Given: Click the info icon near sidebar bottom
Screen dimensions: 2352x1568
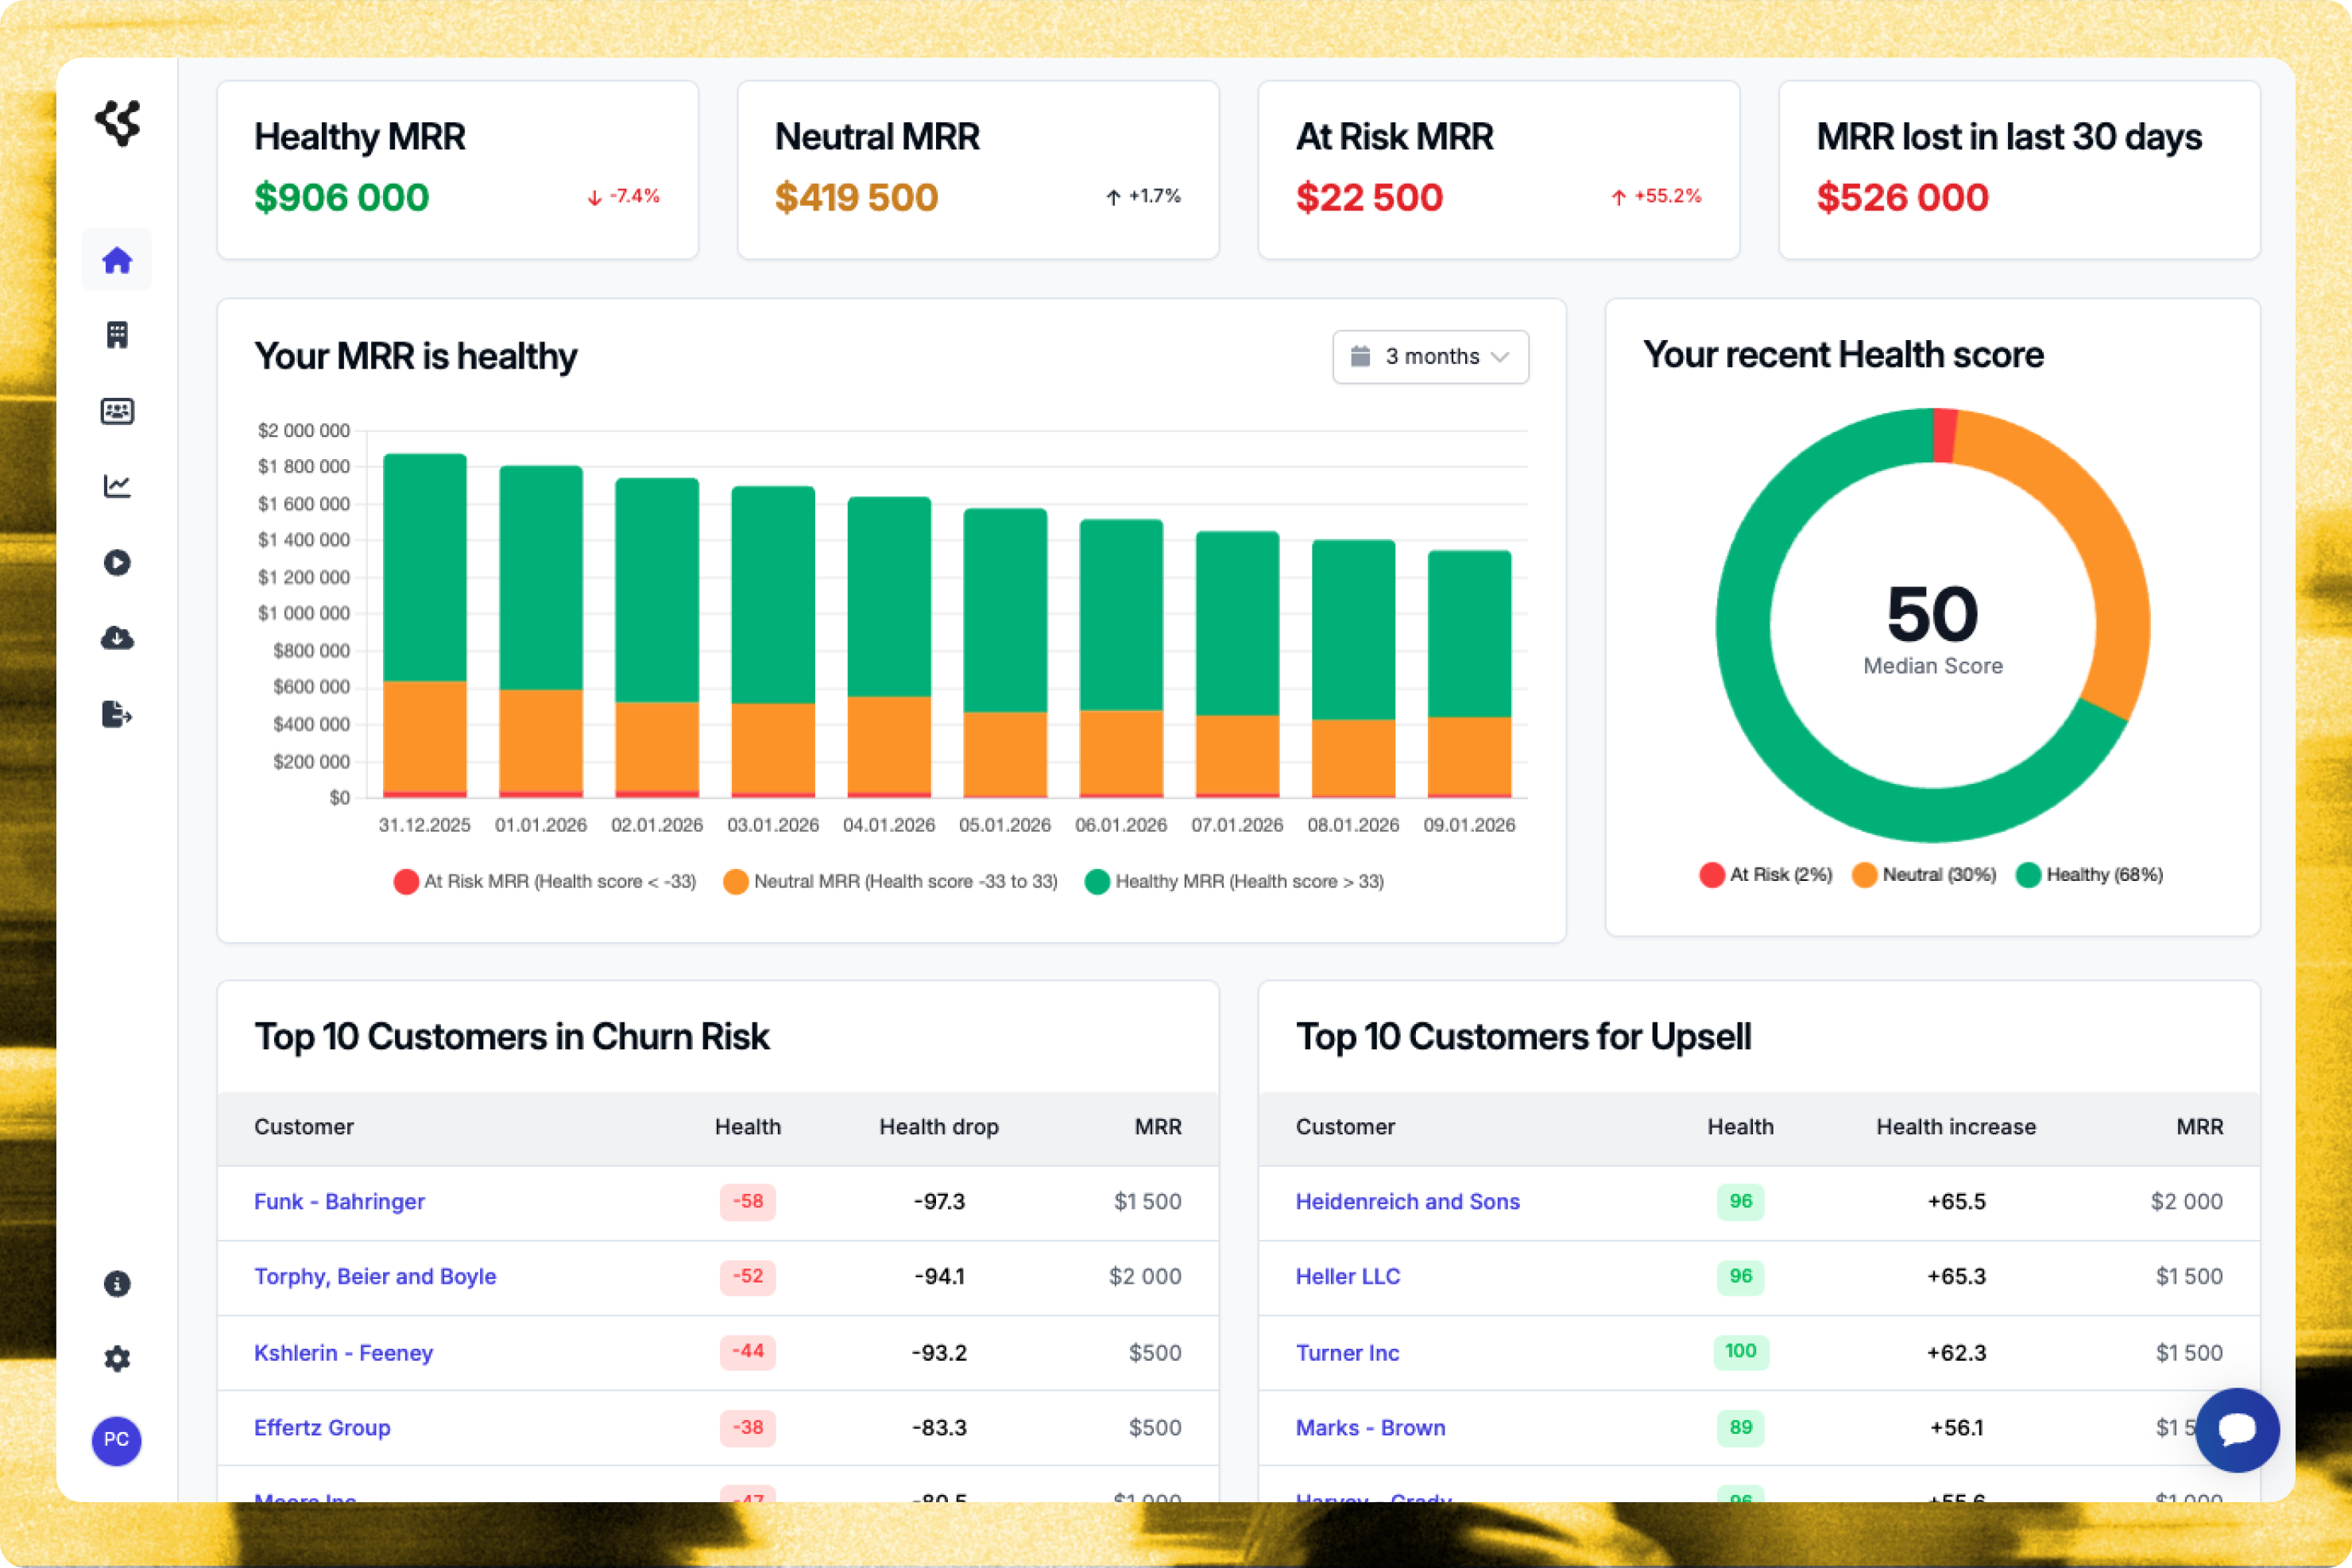Looking at the screenshot, I should 117,1283.
